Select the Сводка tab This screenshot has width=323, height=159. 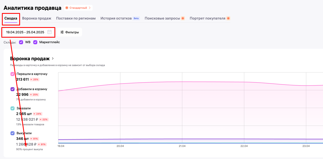pos(11,18)
